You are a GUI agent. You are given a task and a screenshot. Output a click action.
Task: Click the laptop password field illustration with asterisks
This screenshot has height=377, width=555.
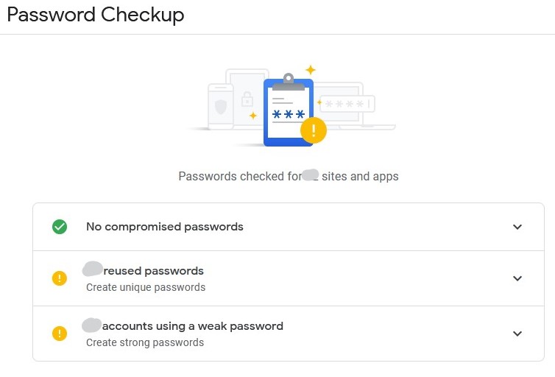[x=347, y=104]
